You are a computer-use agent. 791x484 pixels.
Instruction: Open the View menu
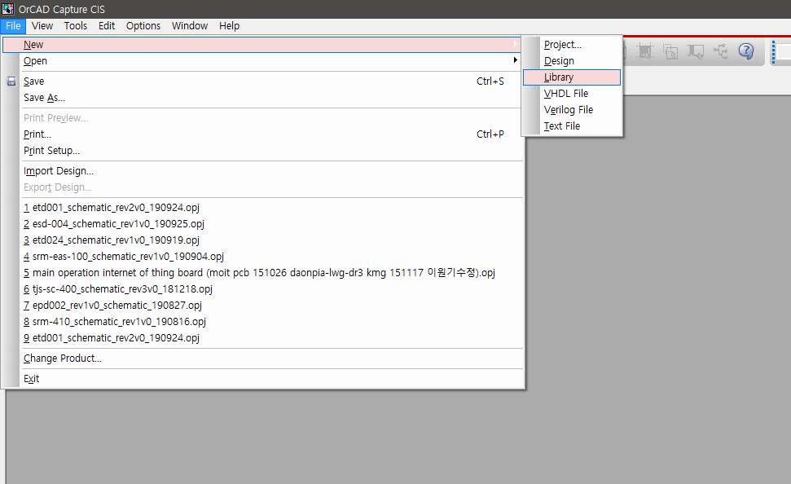(42, 26)
